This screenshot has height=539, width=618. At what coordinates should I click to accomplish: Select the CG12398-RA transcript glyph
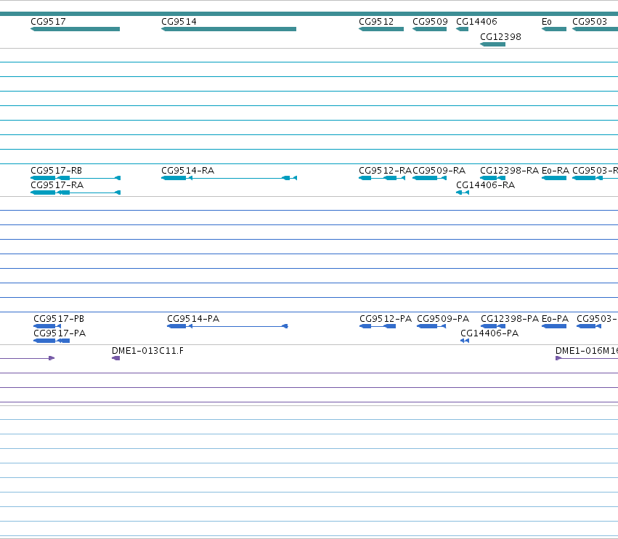coord(492,178)
